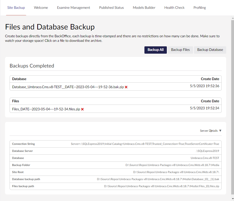234x201 pixels.
Task: Start a Backup Database job
Action: coord(210,50)
